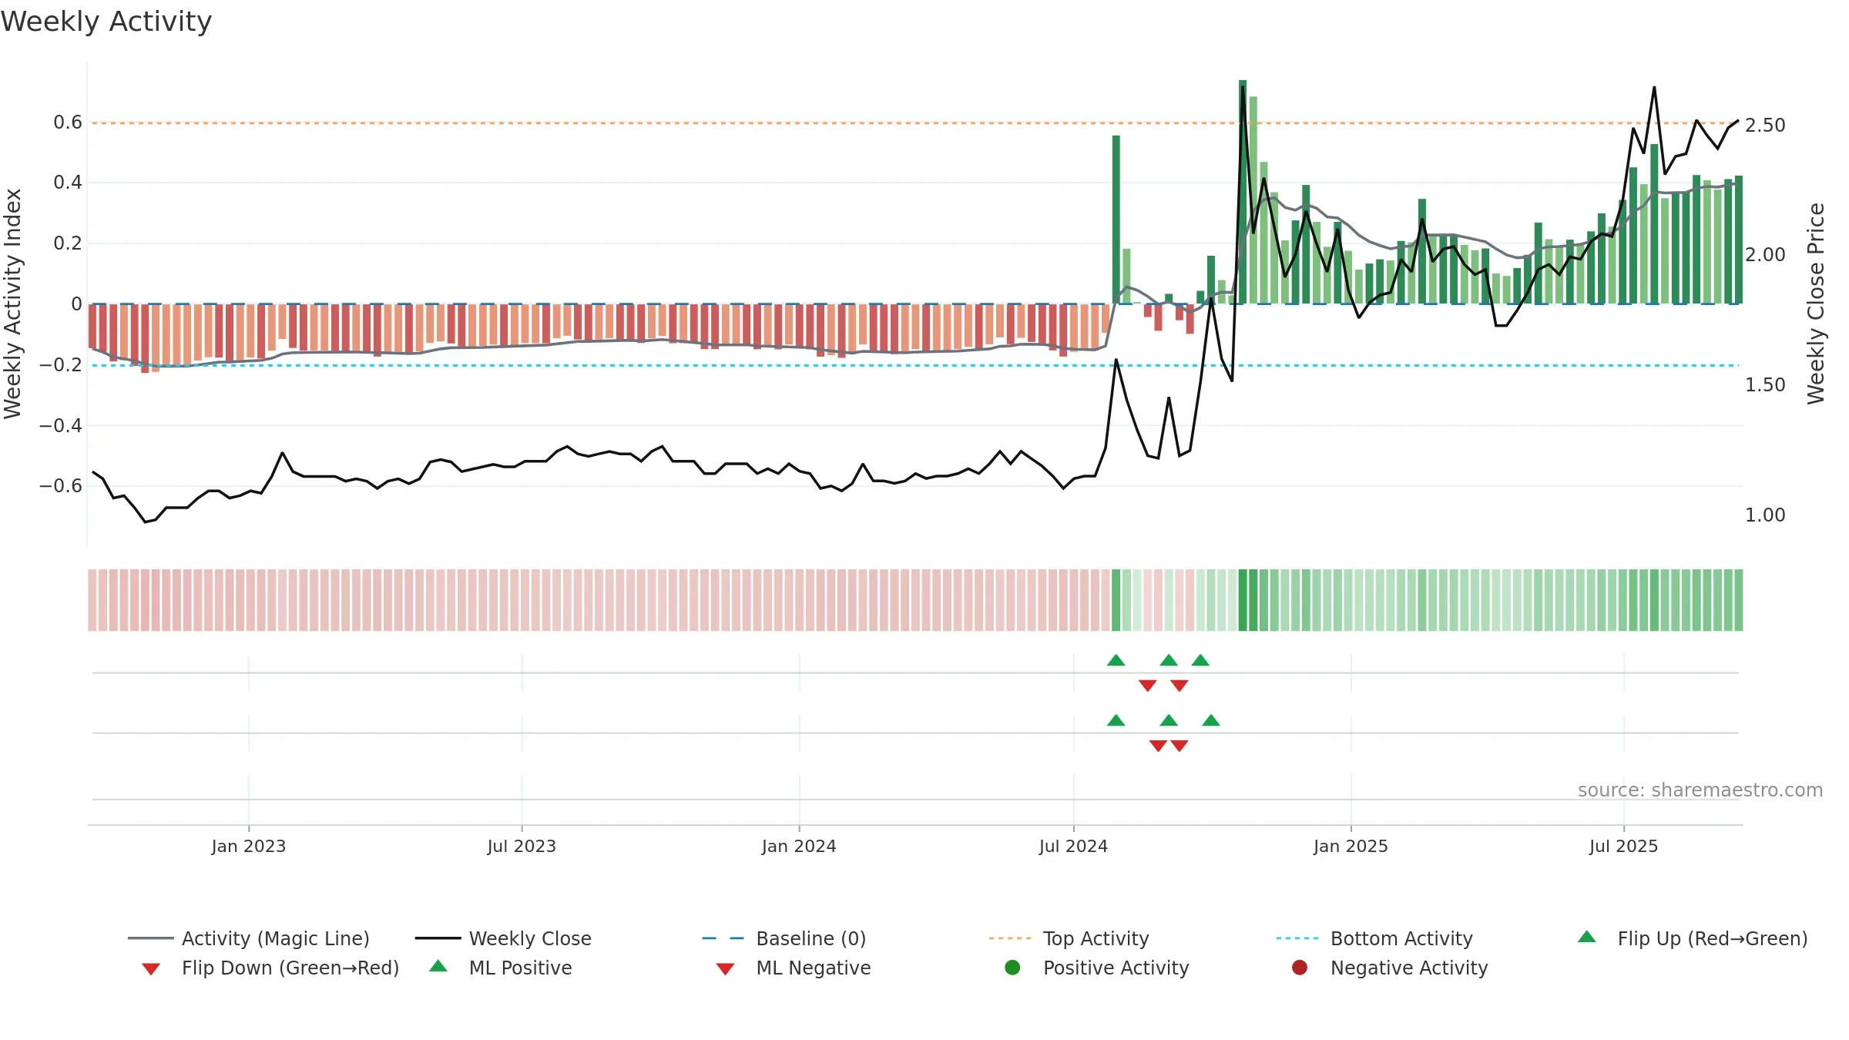Click the red ML Negative legend triangle
1849x1040 pixels.
click(x=726, y=968)
